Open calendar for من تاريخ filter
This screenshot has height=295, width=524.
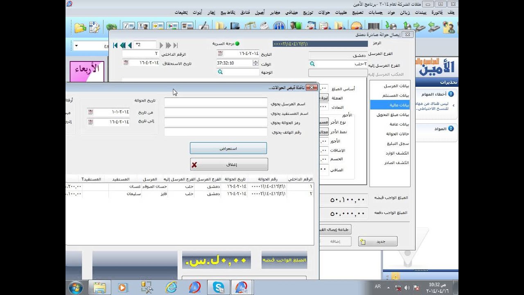[90, 112]
